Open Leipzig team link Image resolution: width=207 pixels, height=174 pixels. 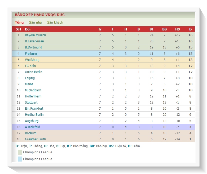(x=30, y=78)
